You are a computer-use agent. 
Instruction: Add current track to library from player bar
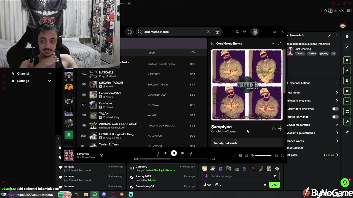[101, 155]
